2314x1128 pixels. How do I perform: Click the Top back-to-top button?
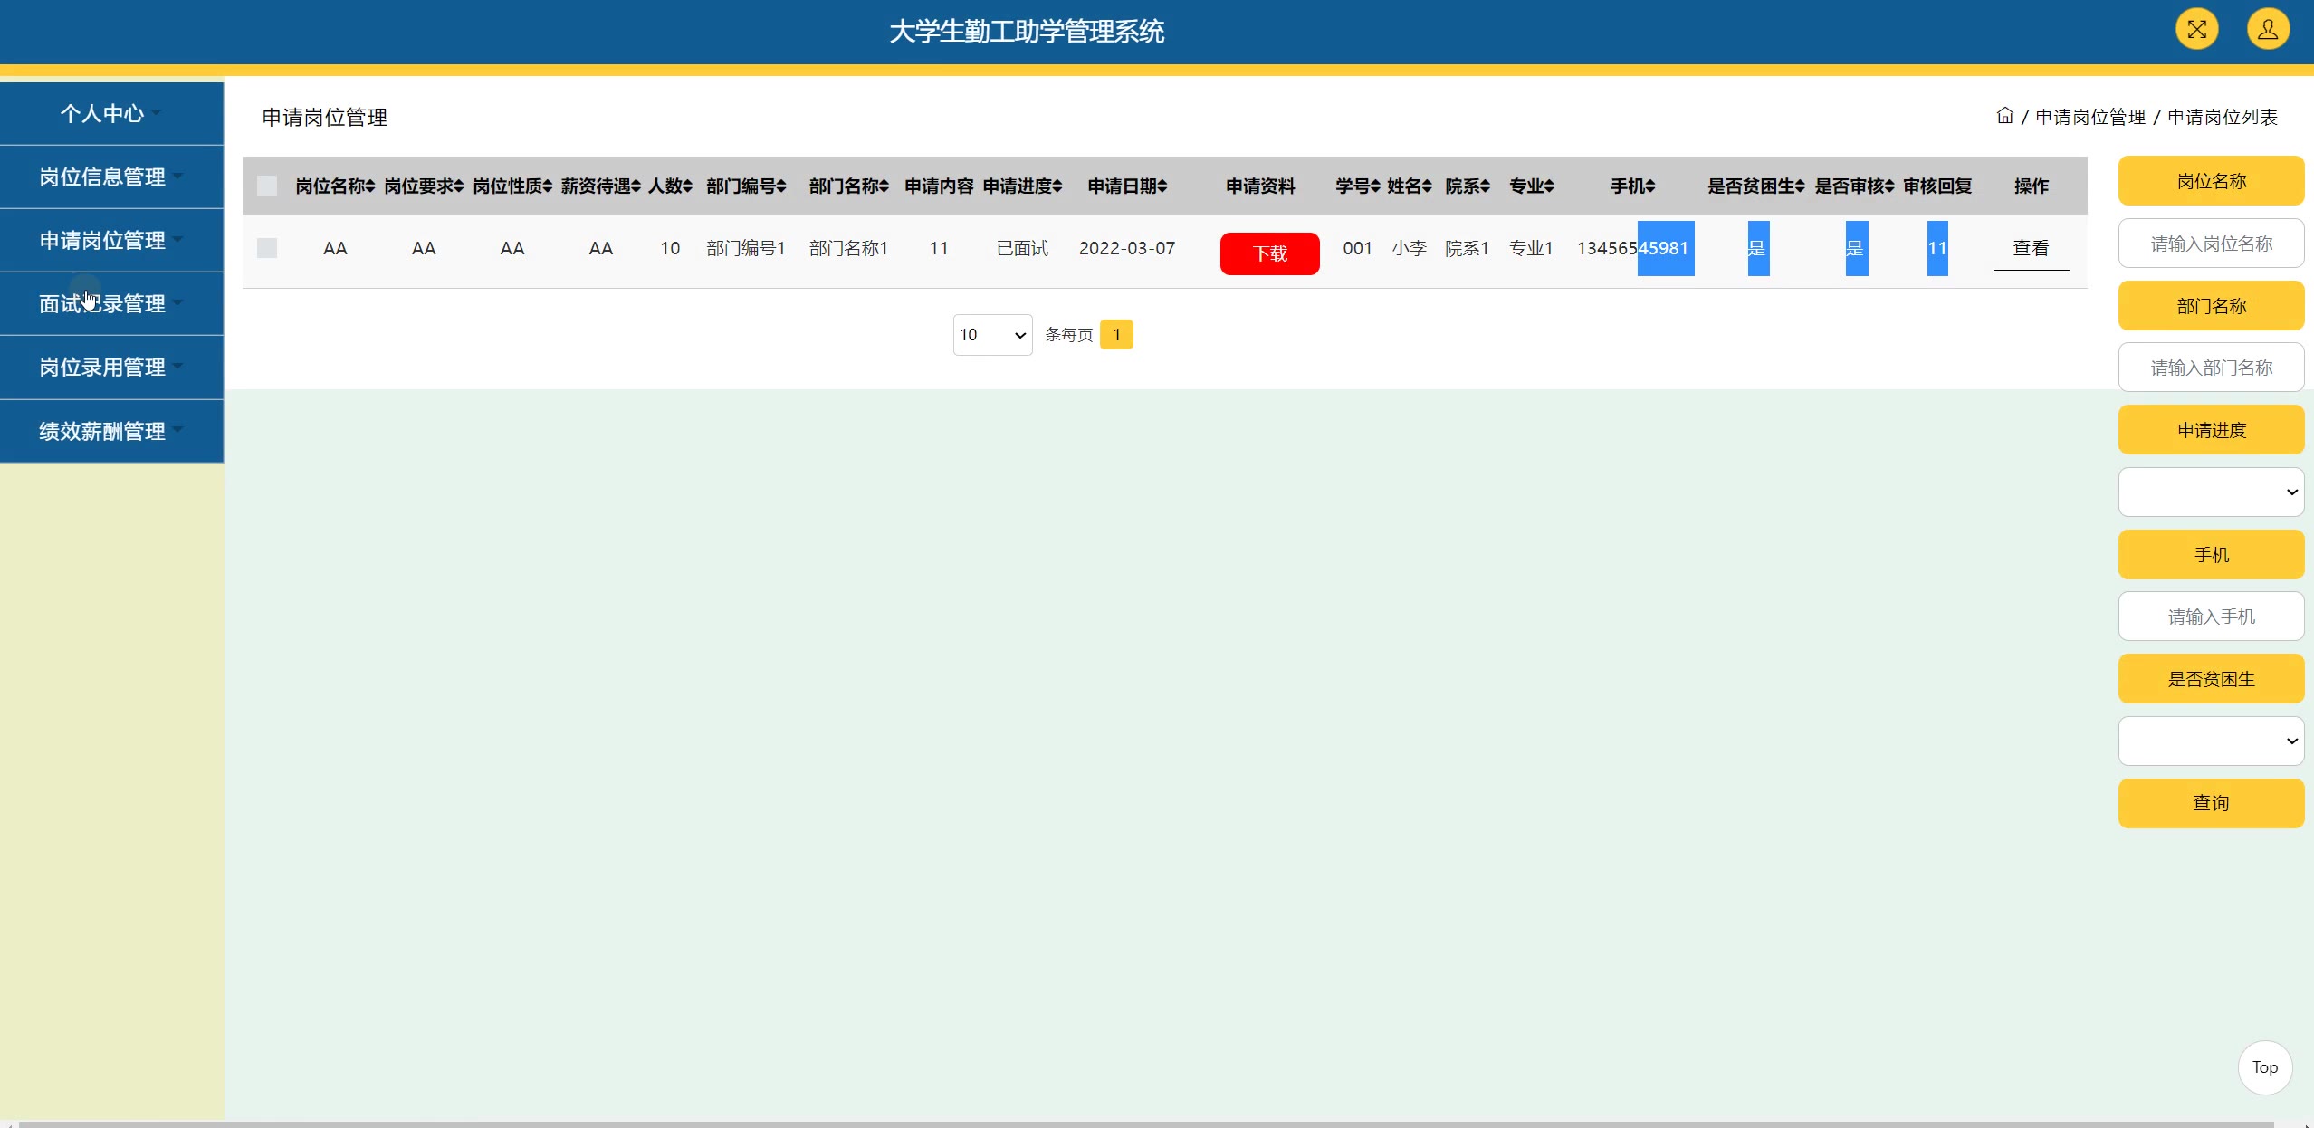pyautogui.click(x=2264, y=1067)
